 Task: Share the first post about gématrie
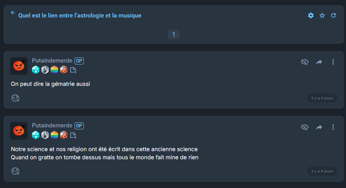319,62
